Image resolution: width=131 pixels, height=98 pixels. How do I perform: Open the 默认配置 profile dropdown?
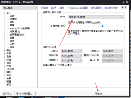click(20, 8)
